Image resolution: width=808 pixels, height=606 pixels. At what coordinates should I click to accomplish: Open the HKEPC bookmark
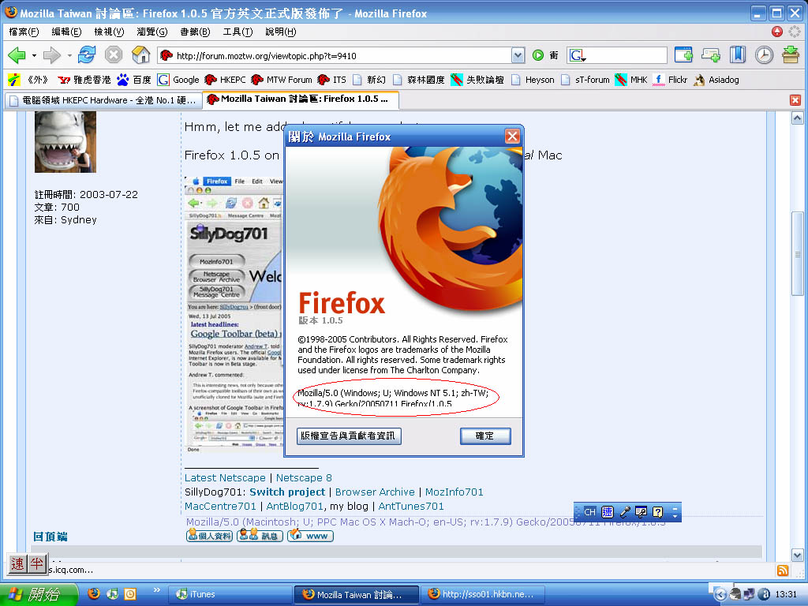pyautogui.click(x=225, y=80)
